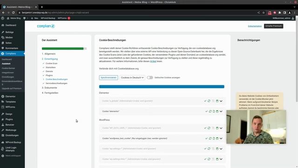Select the Statistiken sub-step
The height and width of the screenshot is (168, 298).
tap(51, 67)
